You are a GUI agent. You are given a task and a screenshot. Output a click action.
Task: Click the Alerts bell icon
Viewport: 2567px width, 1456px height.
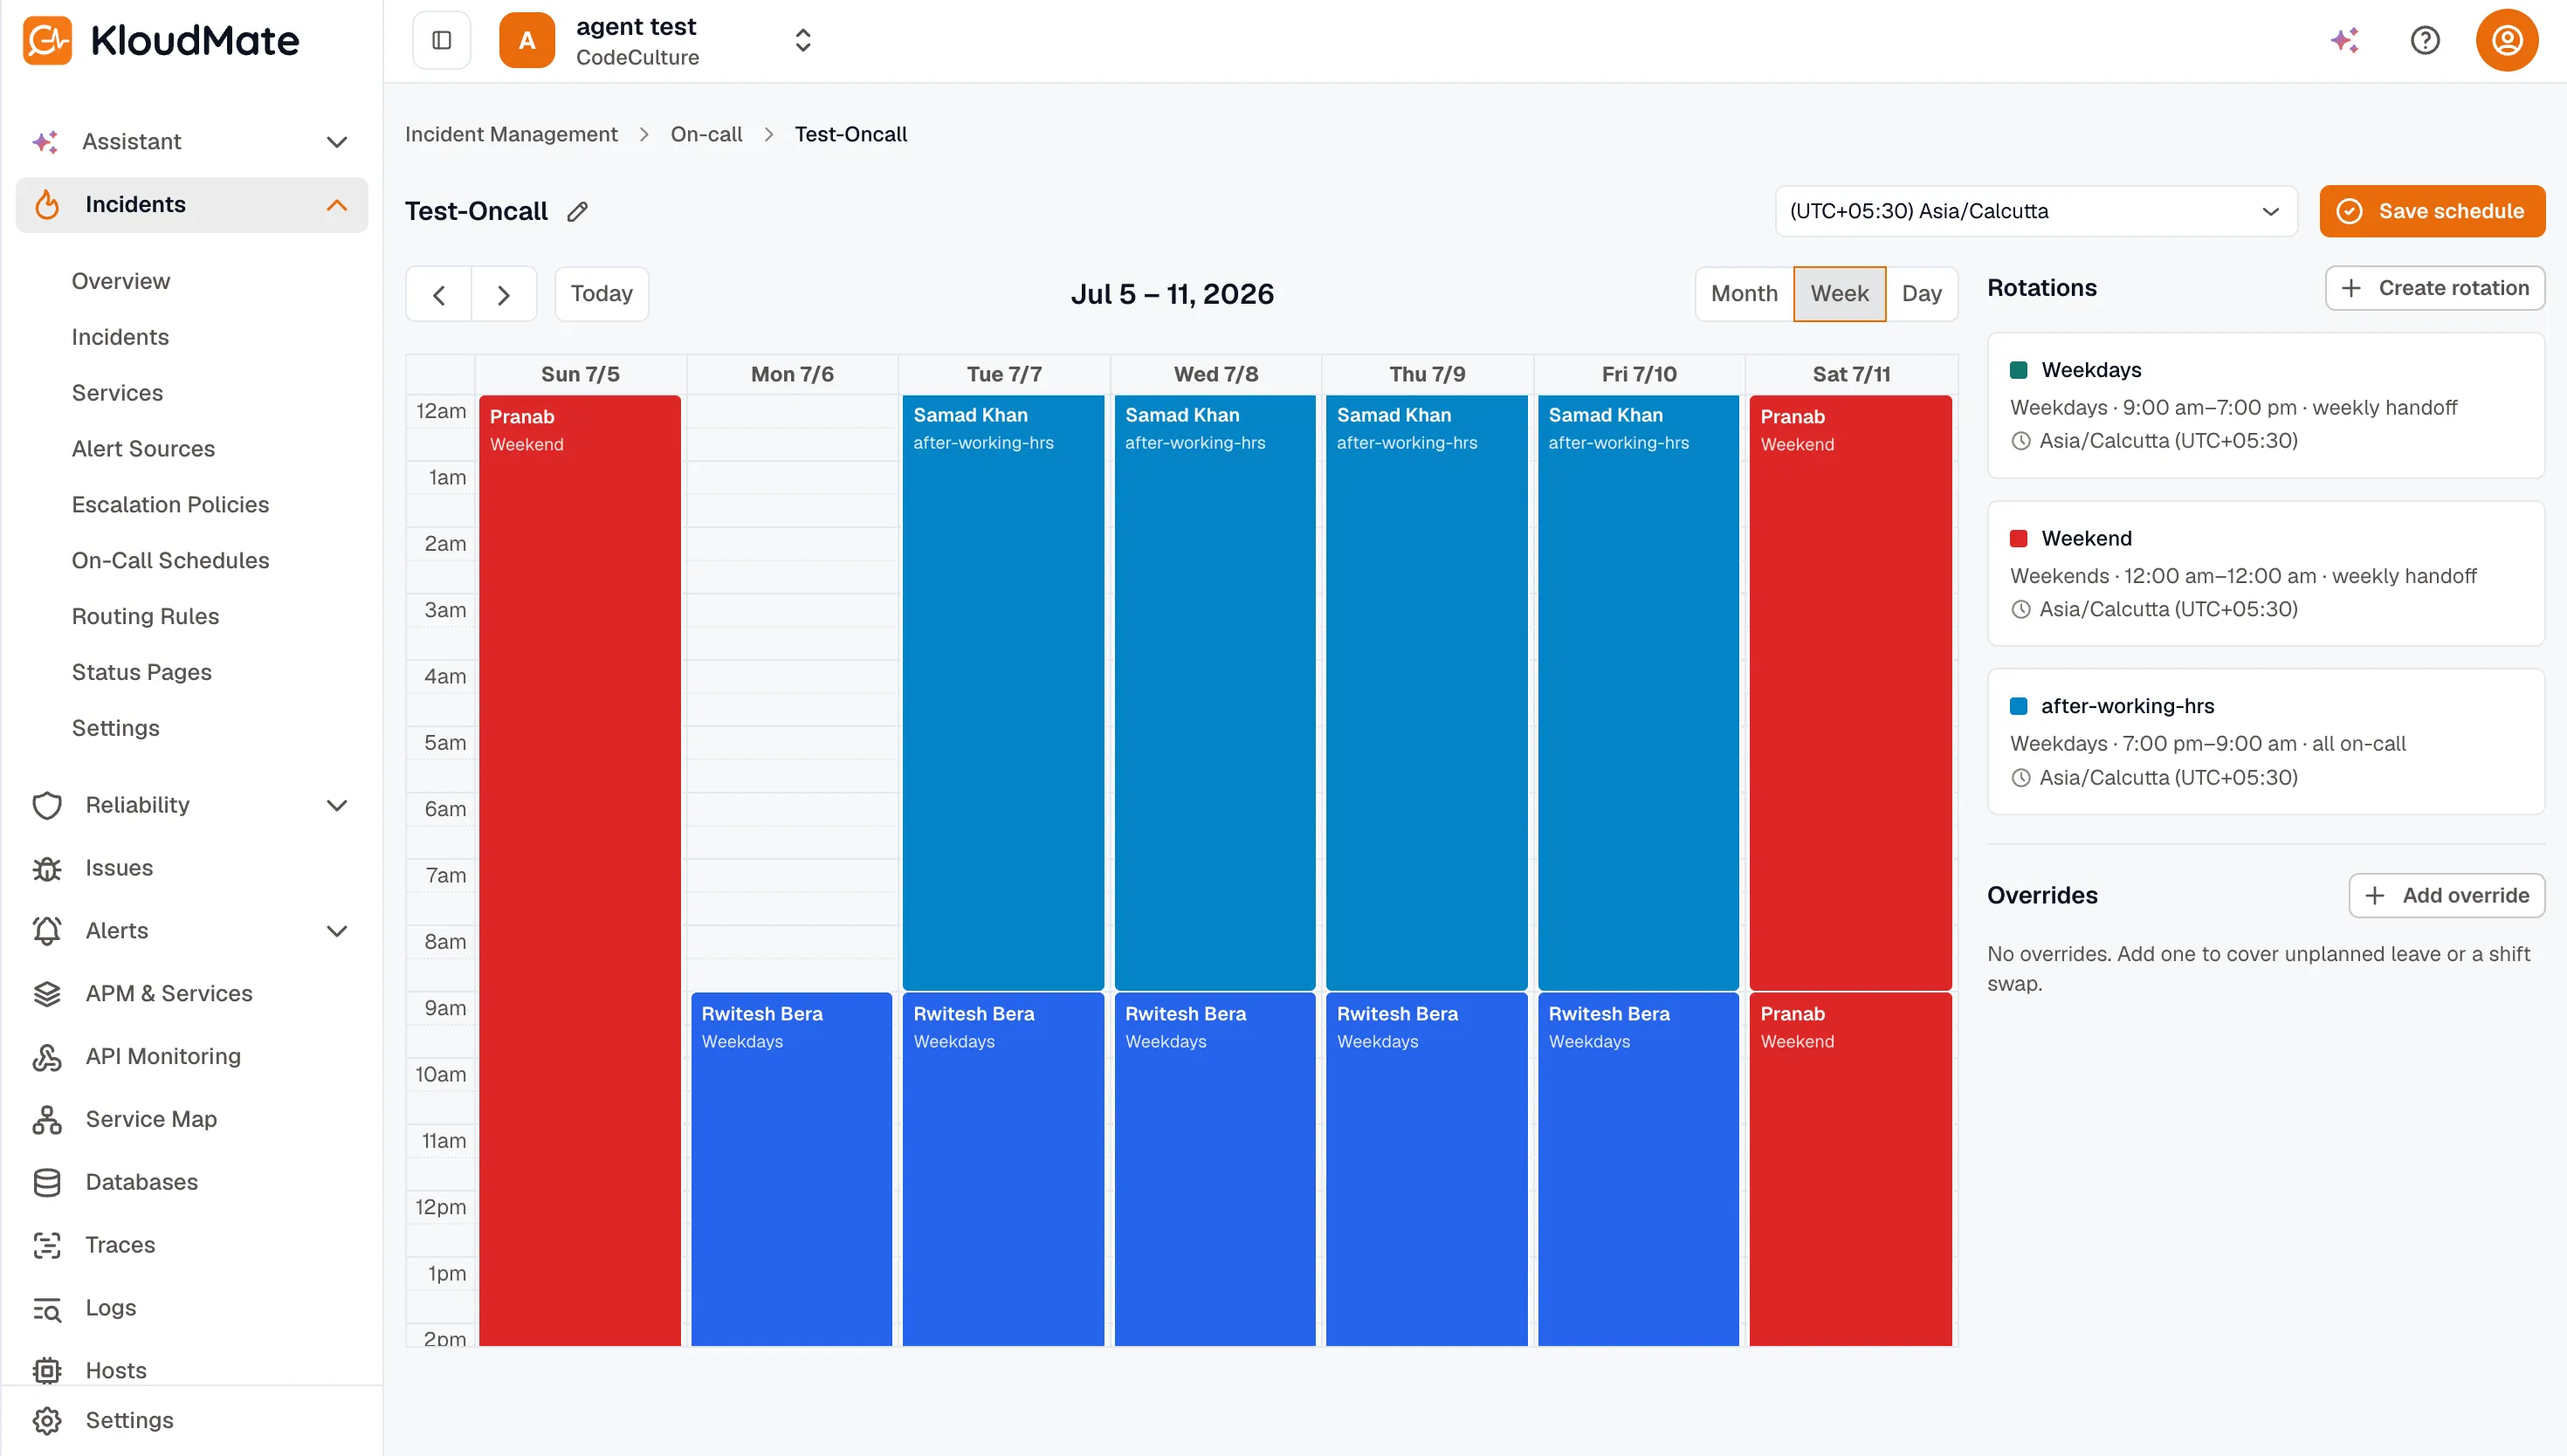[47, 931]
